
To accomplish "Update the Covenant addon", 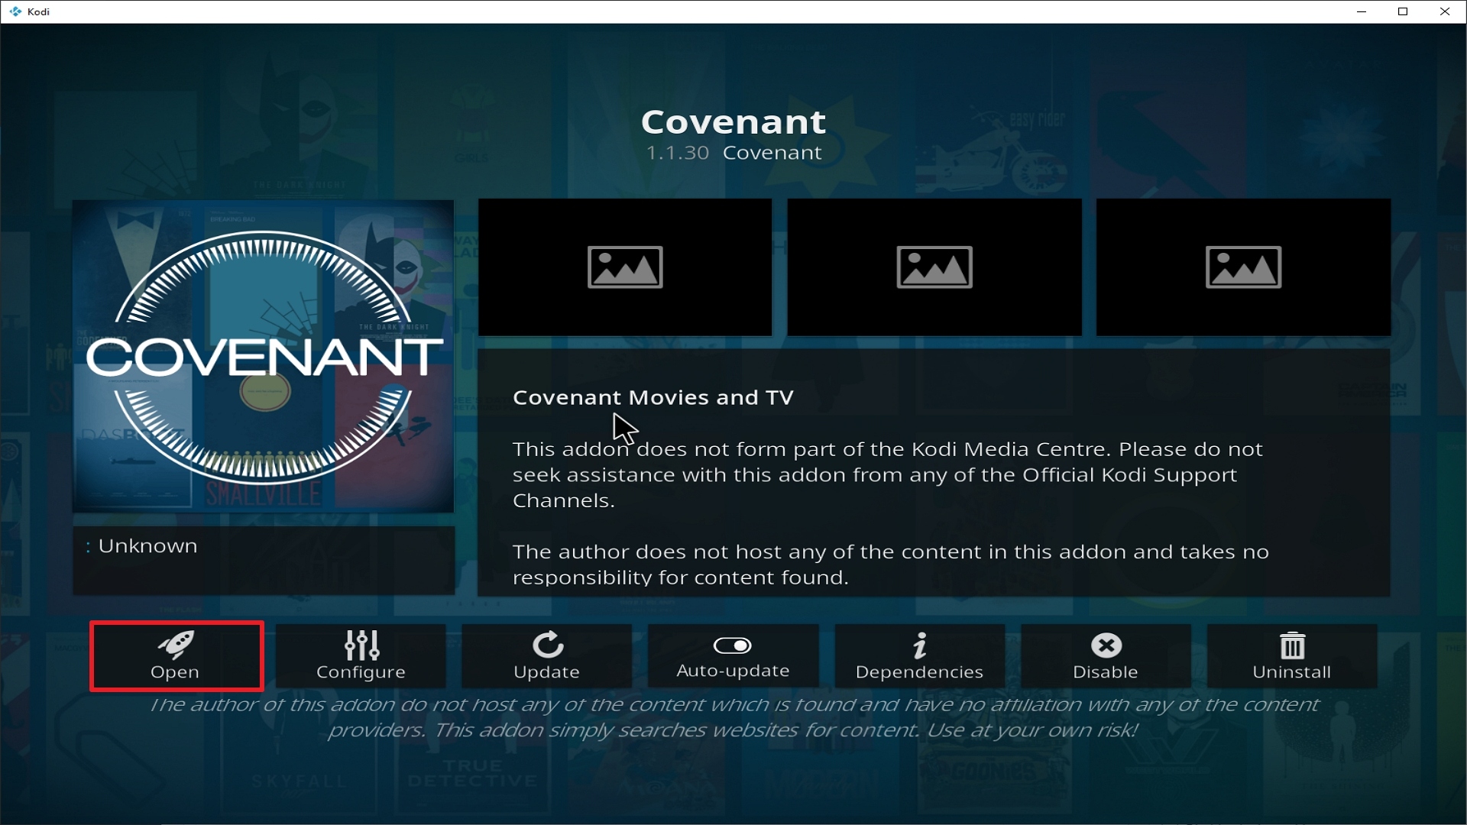I will pos(547,656).
